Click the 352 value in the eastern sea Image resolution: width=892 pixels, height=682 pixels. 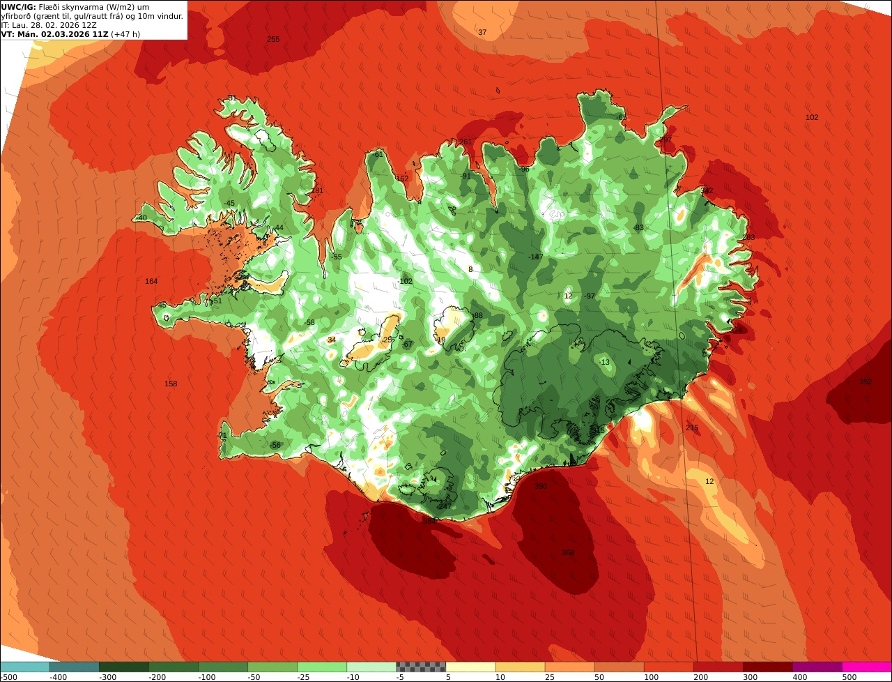click(866, 381)
